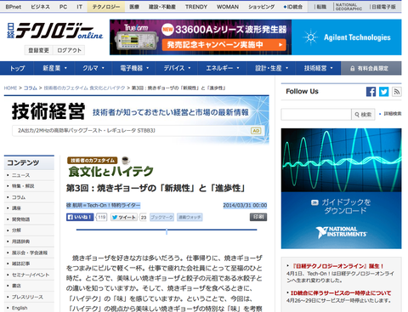Open ニュース in the contents sidebar
The image size is (408, 312).
point(20,175)
